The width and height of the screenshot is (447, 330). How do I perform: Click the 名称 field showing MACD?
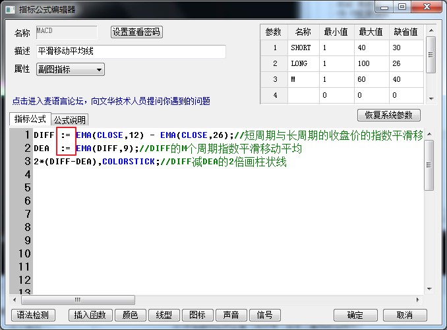[67, 32]
